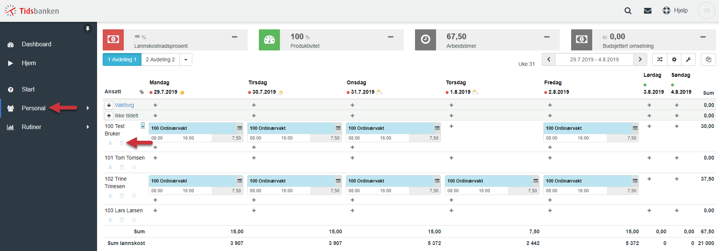Open Test Bruker's Tuesday shift details icon
The height and width of the screenshot is (251, 719).
point(338,128)
